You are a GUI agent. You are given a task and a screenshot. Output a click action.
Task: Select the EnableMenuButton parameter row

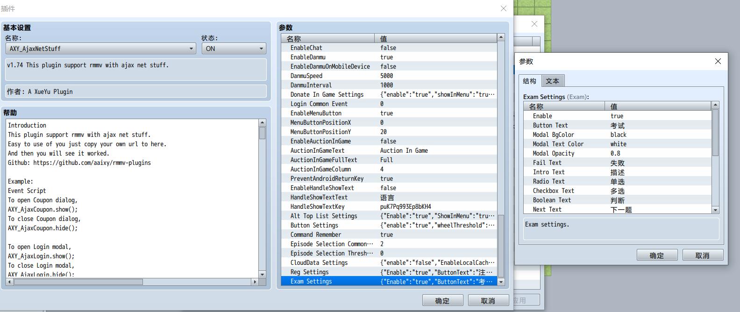tap(389, 113)
